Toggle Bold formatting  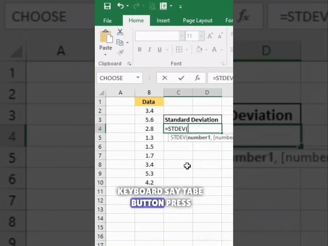(x=139, y=50)
